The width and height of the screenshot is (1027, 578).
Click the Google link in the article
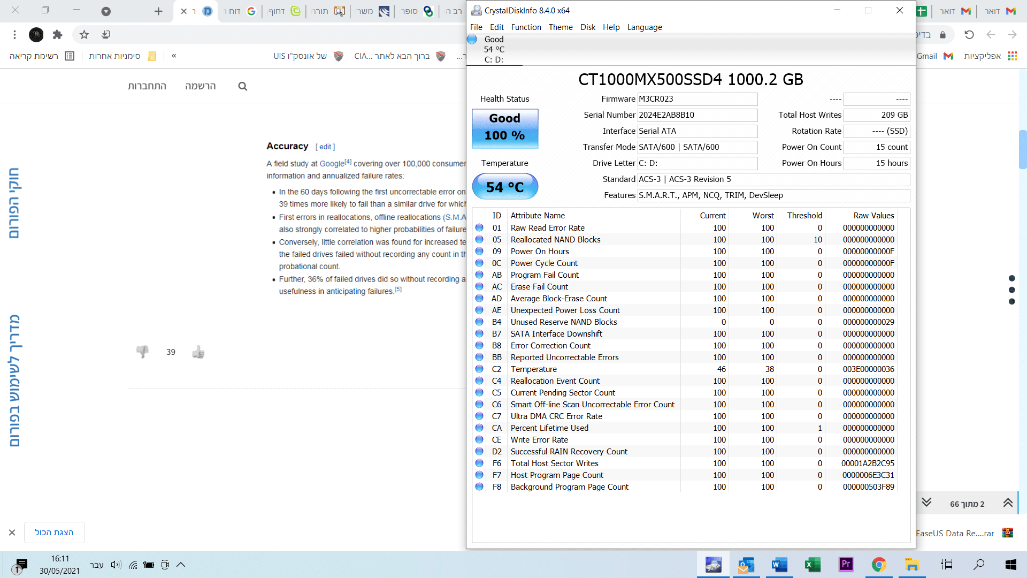332,164
